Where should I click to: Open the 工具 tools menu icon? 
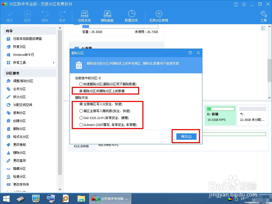[263, 16]
